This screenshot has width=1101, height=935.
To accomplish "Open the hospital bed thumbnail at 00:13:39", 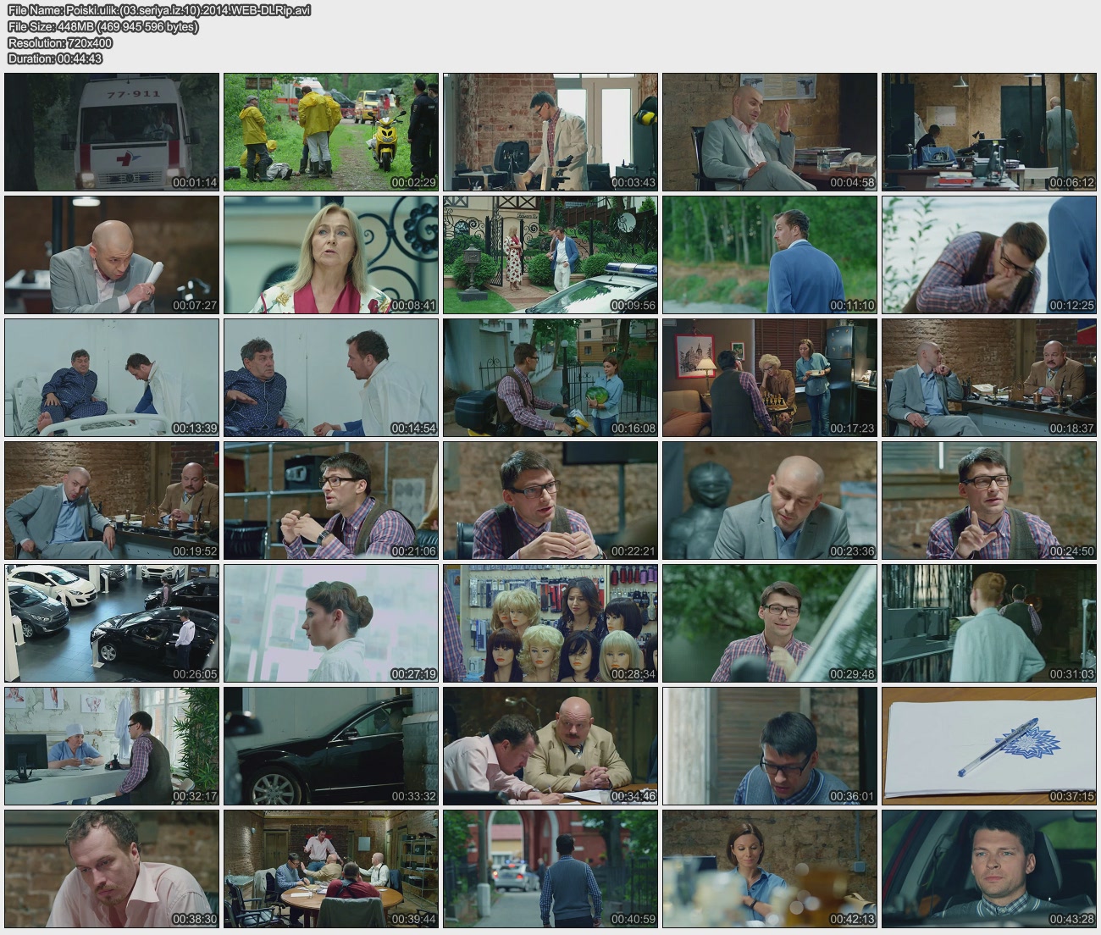I will pos(112,378).
